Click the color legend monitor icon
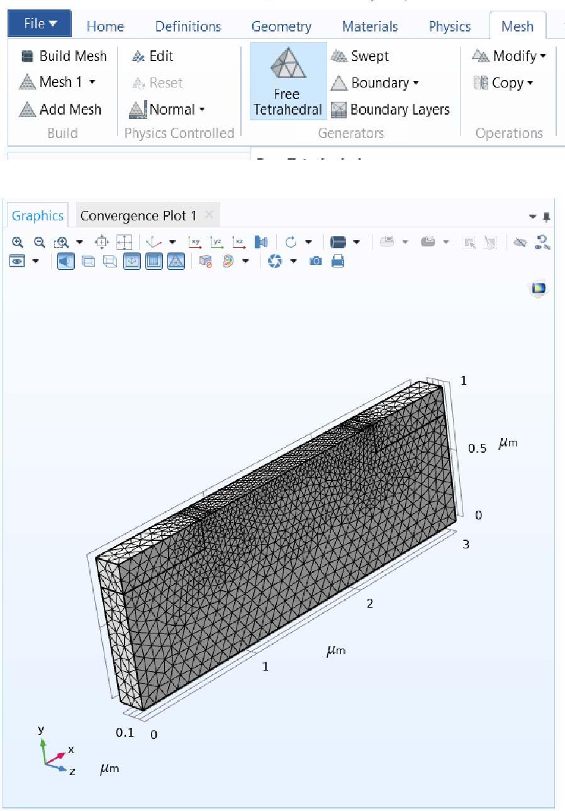The height and width of the screenshot is (811, 565). tap(539, 289)
